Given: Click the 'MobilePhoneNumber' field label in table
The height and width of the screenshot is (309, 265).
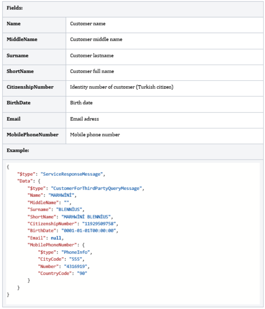Looking at the screenshot, I should click(33, 134).
